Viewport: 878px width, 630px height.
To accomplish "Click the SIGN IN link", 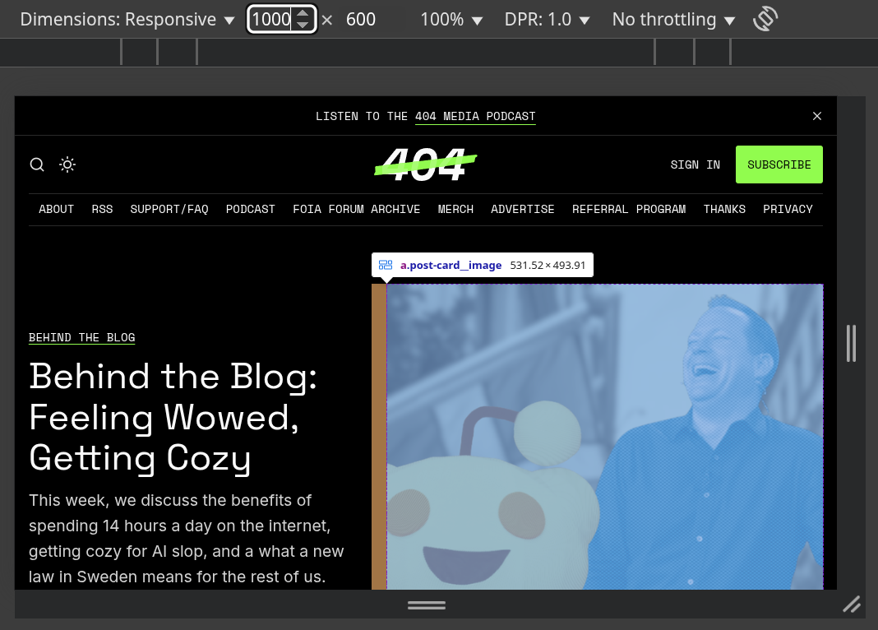I will (695, 164).
